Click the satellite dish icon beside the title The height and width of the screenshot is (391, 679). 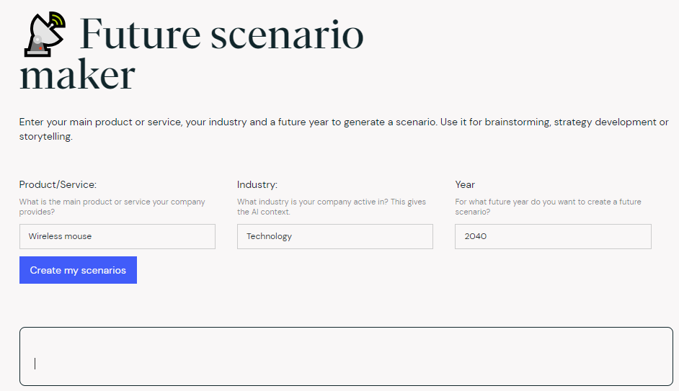click(x=45, y=34)
